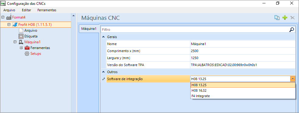Click the Arquivo document icon in tree

21,30
